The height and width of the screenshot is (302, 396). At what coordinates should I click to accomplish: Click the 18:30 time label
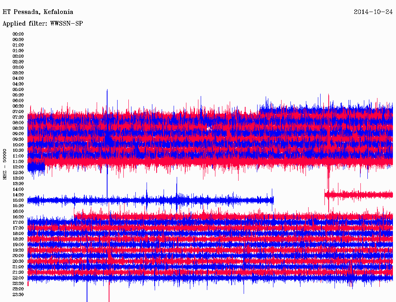18,239
